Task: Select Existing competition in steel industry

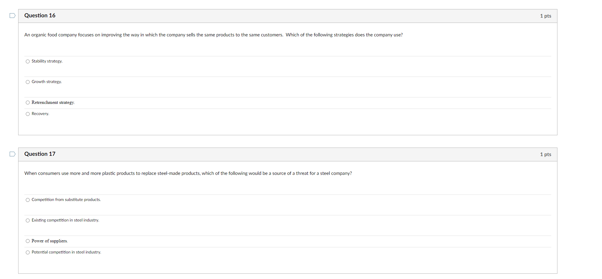Action: pos(28,220)
